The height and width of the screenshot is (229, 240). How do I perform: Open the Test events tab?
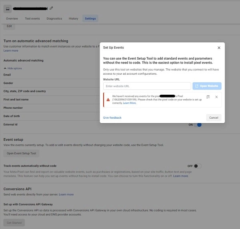tap(32, 18)
